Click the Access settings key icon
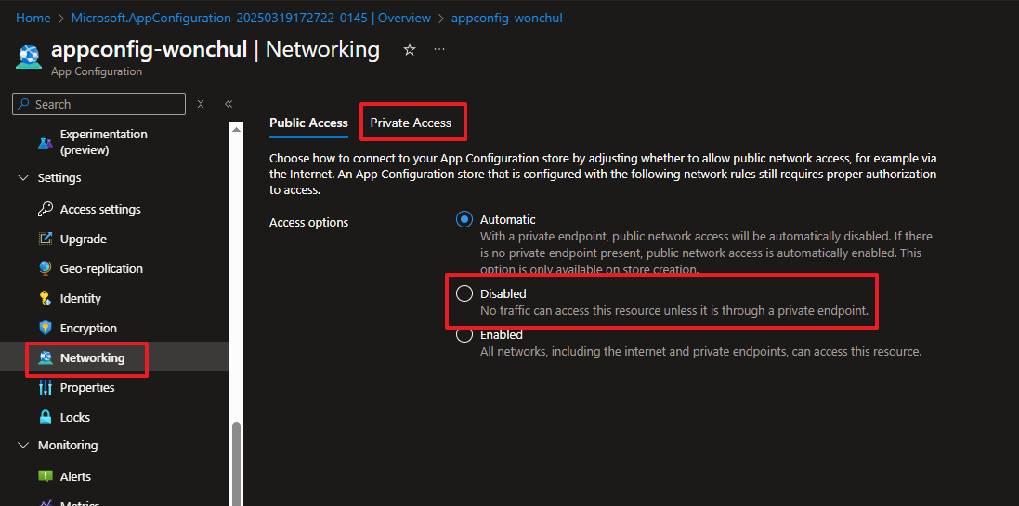This screenshot has height=506, width=1019. point(45,209)
